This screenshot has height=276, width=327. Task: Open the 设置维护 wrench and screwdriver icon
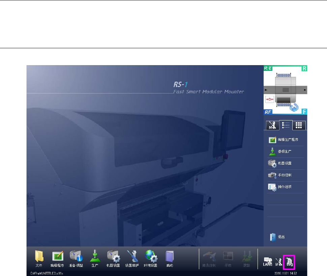pyautogui.click(x=132, y=258)
